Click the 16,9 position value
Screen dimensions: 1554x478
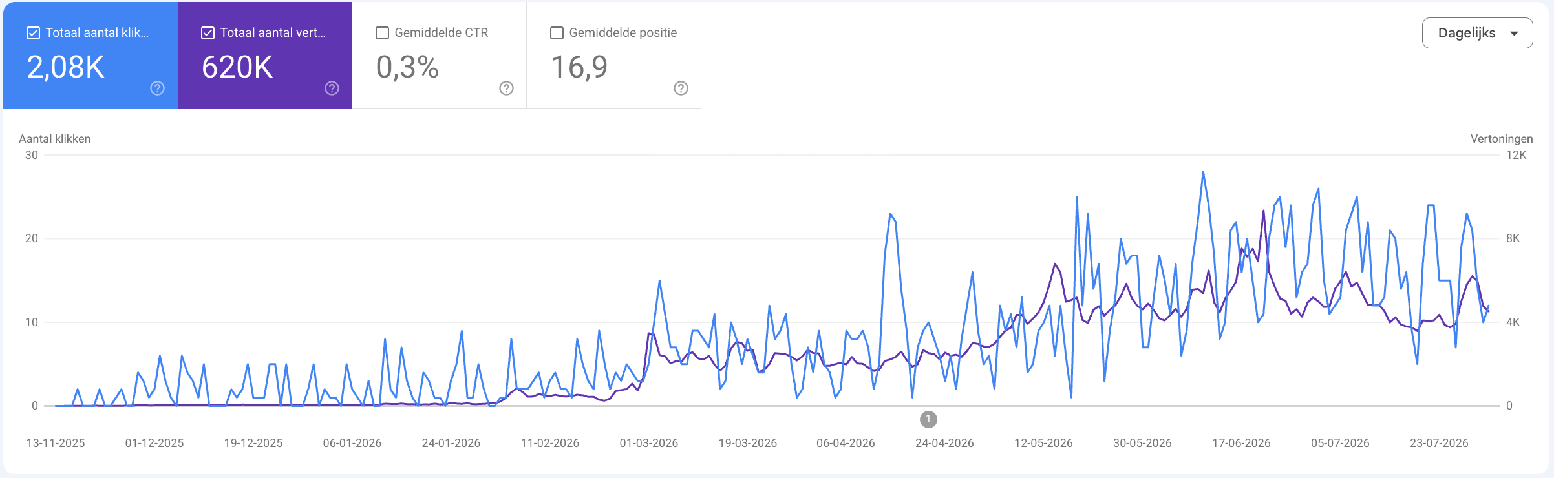[579, 67]
